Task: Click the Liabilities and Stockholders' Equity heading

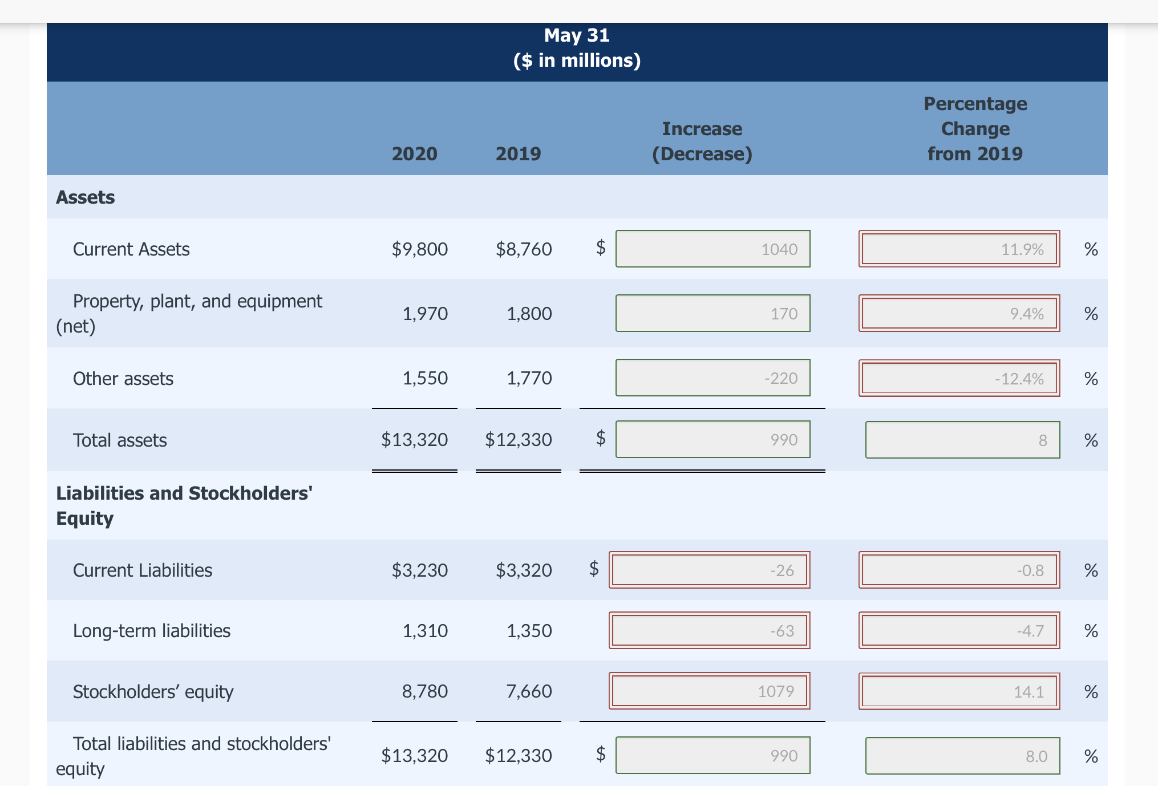Action: tap(184, 505)
